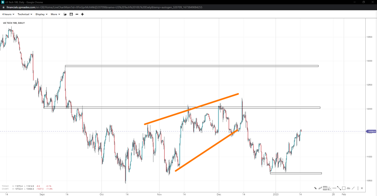
Task: Open the More menu
Action: pyautogui.click(x=55, y=14)
